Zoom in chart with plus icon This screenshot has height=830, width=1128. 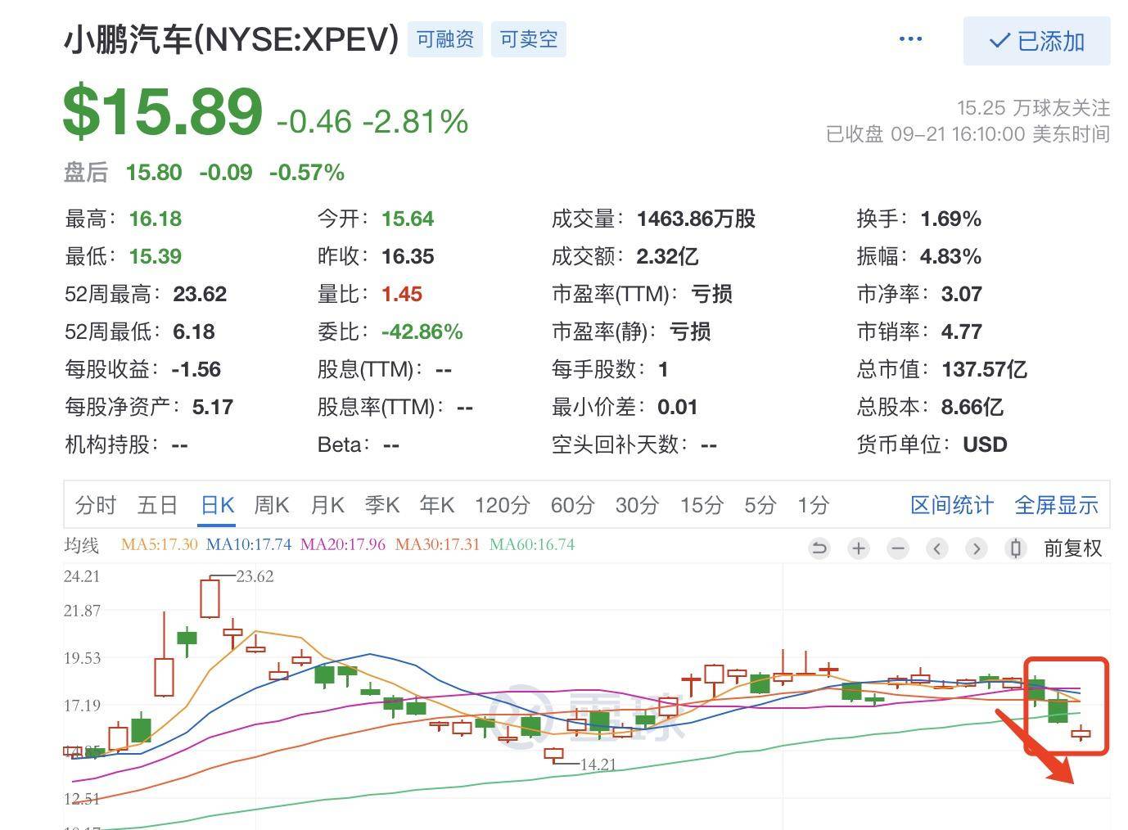point(859,548)
